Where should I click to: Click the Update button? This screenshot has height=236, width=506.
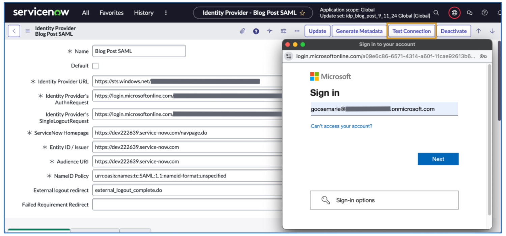[x=317, y=31]
